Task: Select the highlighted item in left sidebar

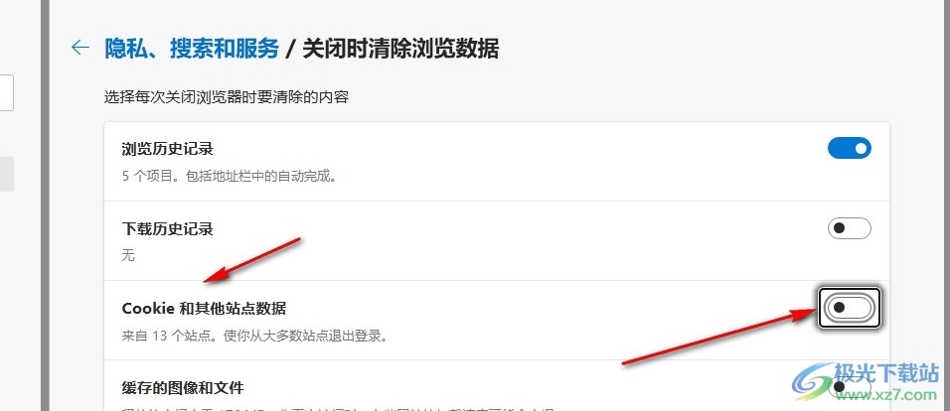Action: (7, 175)
